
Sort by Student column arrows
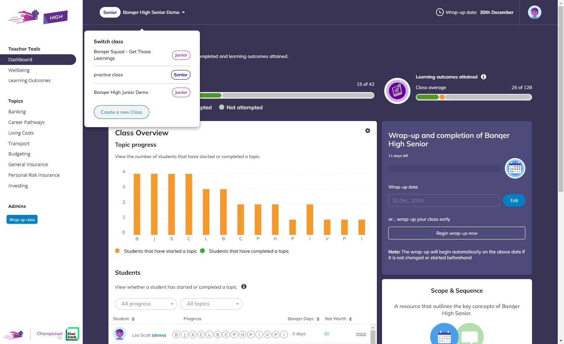[x=133, y=319]
